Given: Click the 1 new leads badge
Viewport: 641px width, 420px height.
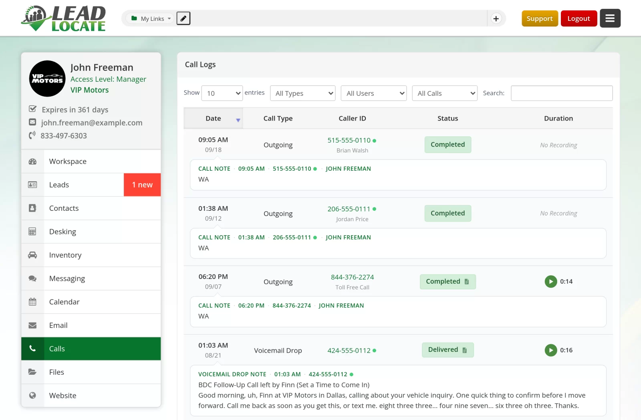Looking at the screenshot, I should click(x=142, y=185).
